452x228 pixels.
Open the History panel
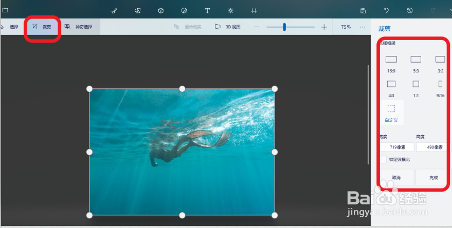[x=410, y=10]
